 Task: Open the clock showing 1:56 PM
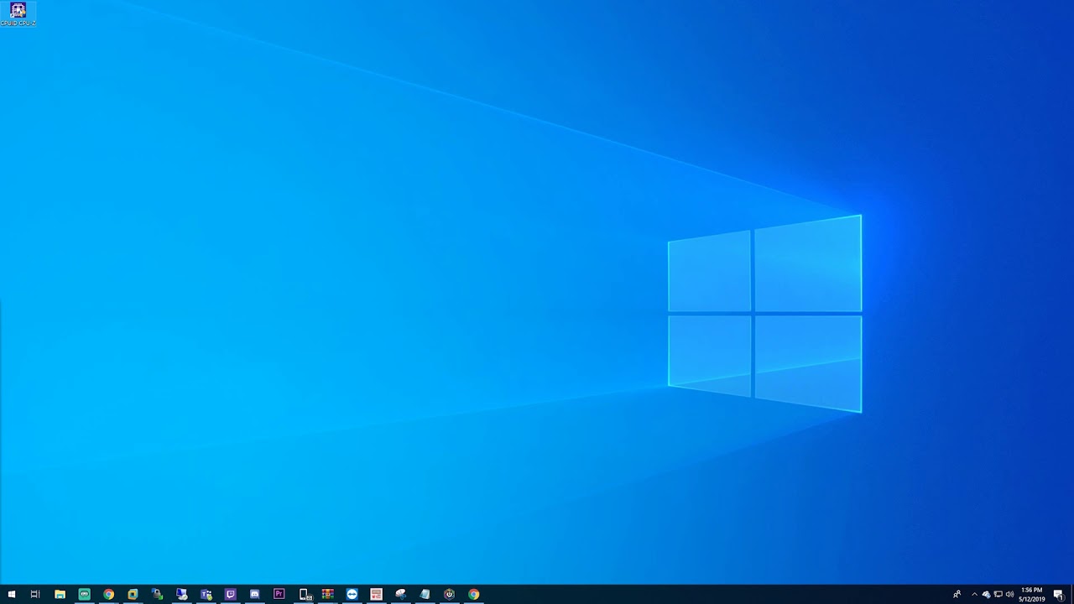1032,594
